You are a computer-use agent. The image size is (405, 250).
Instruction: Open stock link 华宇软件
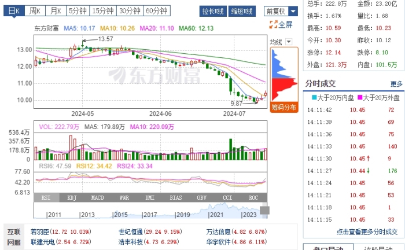pyautogui.click(x=218, y=242)
